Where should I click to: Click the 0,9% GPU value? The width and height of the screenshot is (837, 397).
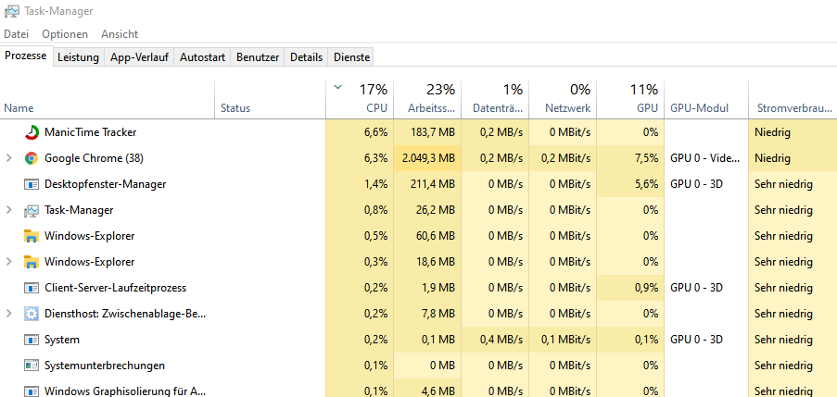(x=646, y=288)
